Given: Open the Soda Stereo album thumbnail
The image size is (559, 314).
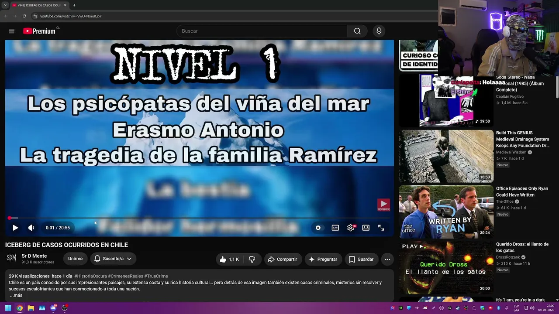Looking at the screenshot, I should (446, 100).
